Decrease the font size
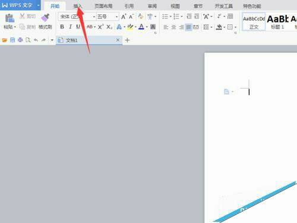The width and height of the screenshot is (297, 223). pyautogui.click(x=131, y=17)
